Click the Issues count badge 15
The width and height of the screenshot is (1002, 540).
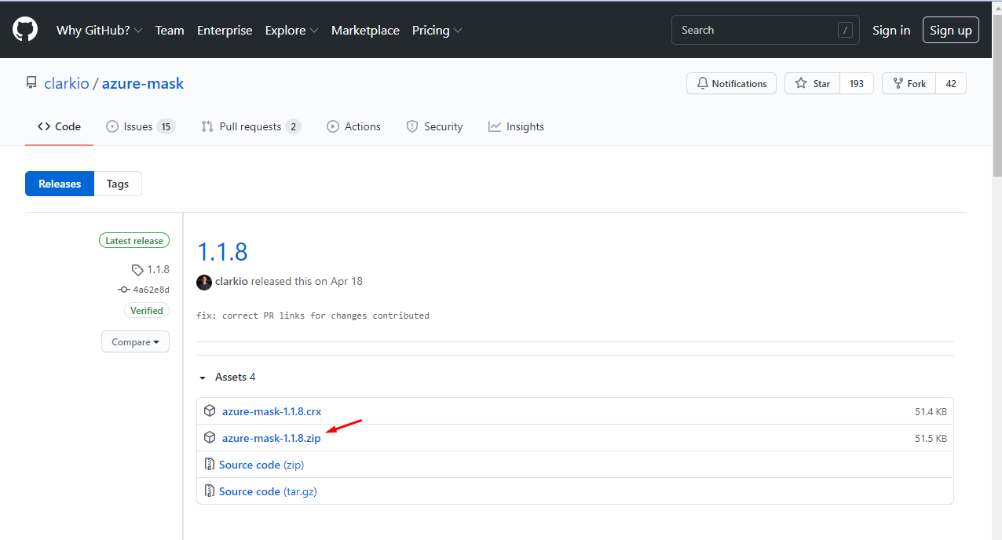click(165, 126)
